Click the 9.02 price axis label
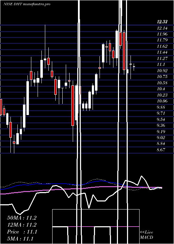 (161, 138)
